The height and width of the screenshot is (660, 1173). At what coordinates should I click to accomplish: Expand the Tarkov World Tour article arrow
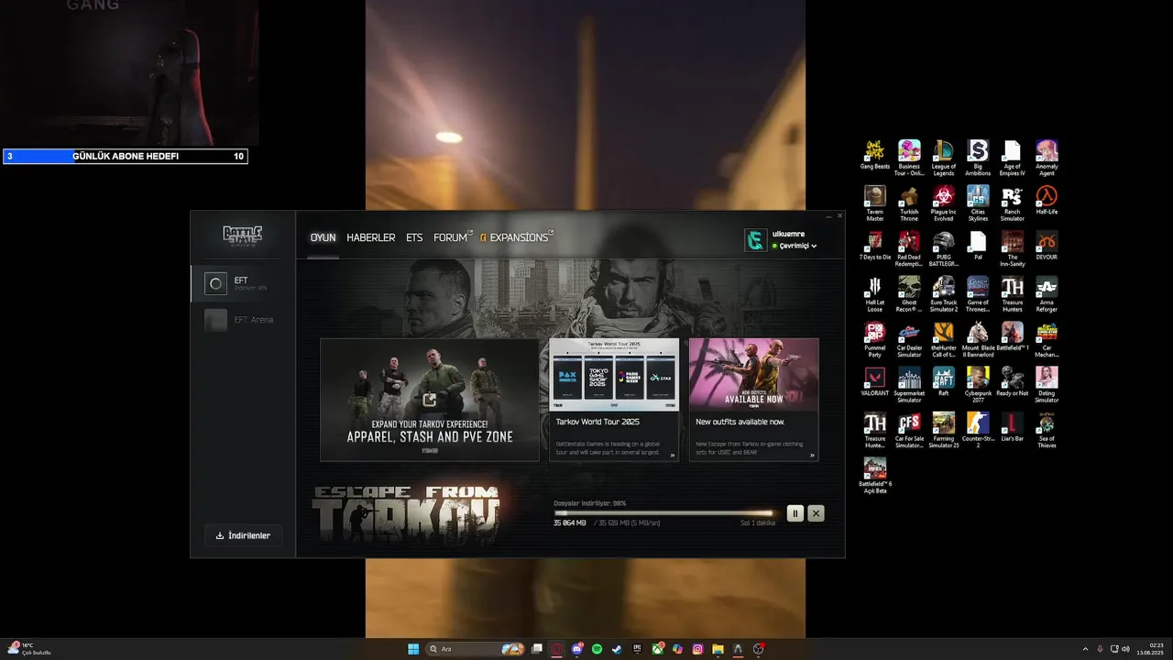click(x=673, y=455)
